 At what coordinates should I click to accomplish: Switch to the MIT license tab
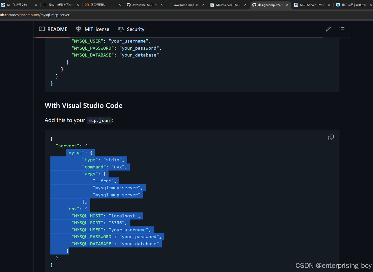92,29
